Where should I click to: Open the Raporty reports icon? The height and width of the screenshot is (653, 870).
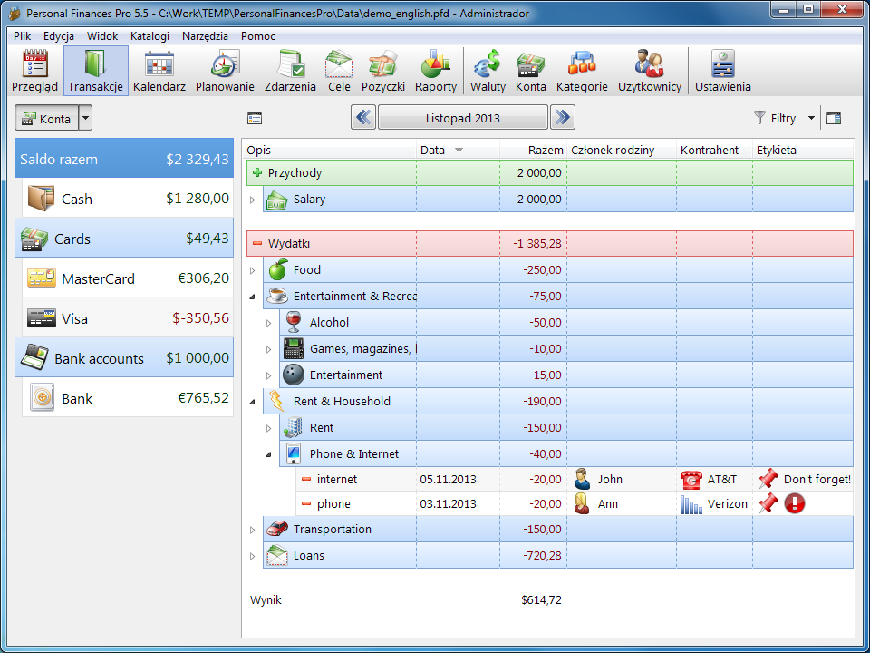pyautogui.click(x=436, y=72)
